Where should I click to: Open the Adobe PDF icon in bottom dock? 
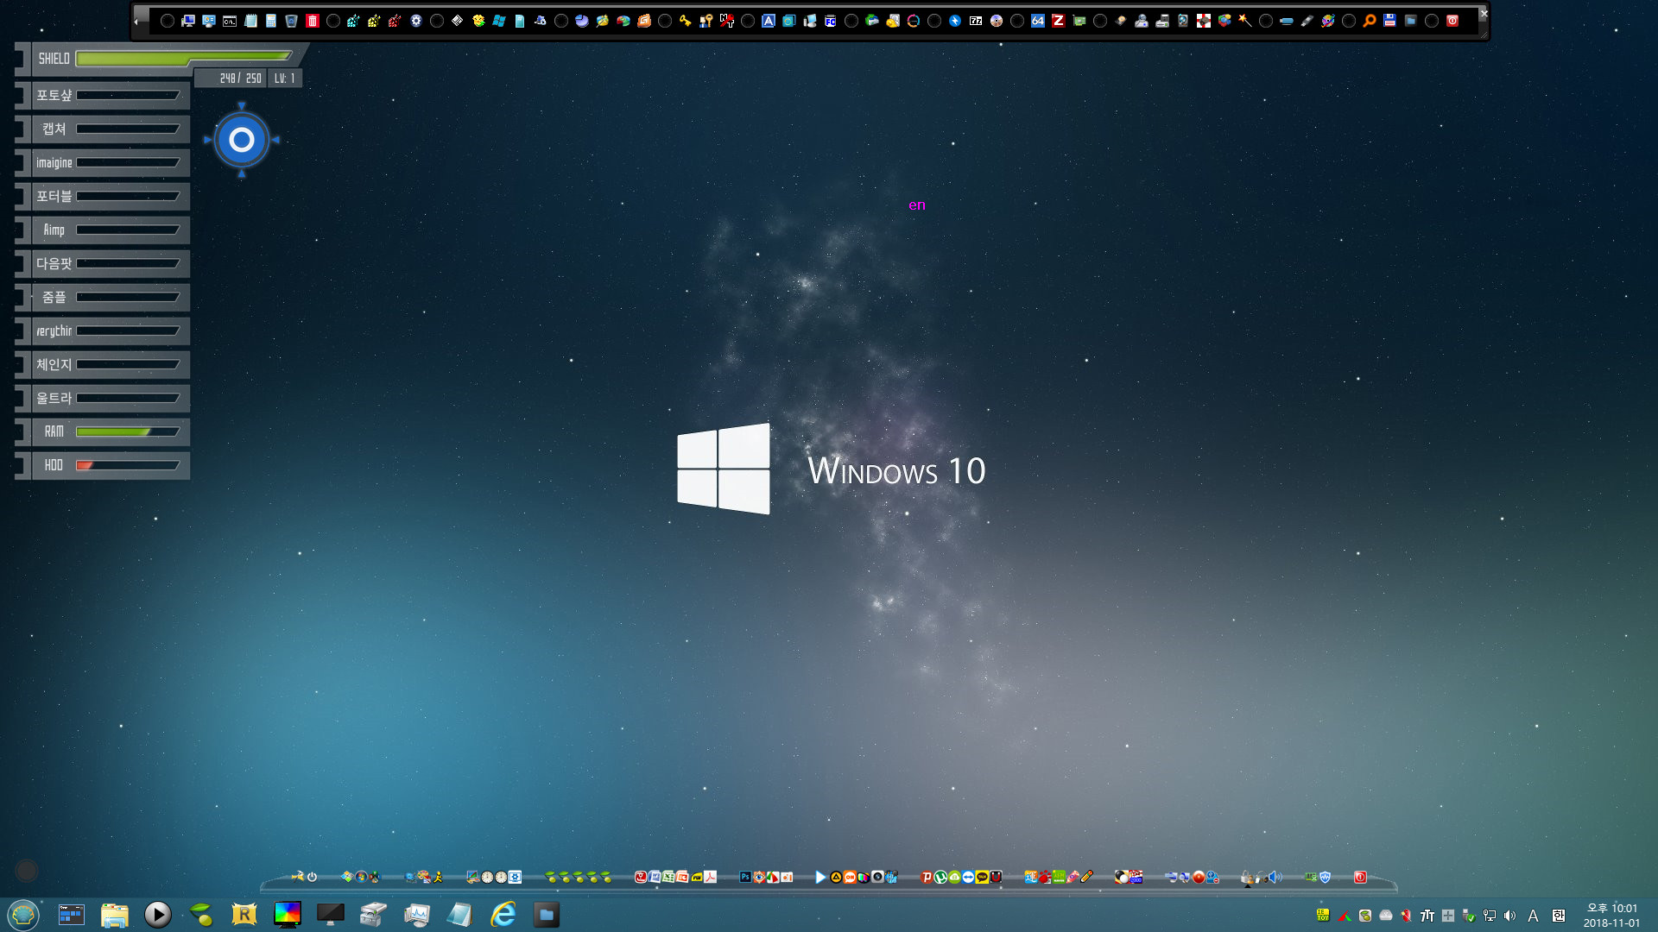(711, 877)
